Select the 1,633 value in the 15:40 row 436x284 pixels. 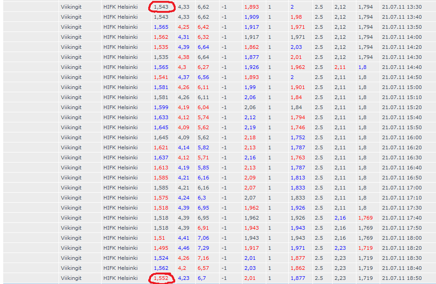[161, 117]
